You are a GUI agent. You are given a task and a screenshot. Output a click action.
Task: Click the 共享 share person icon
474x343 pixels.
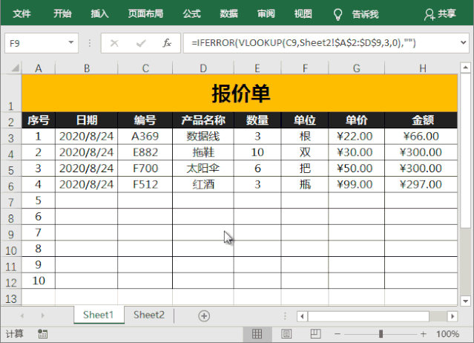pyautogui.click(x=429, y=14)
